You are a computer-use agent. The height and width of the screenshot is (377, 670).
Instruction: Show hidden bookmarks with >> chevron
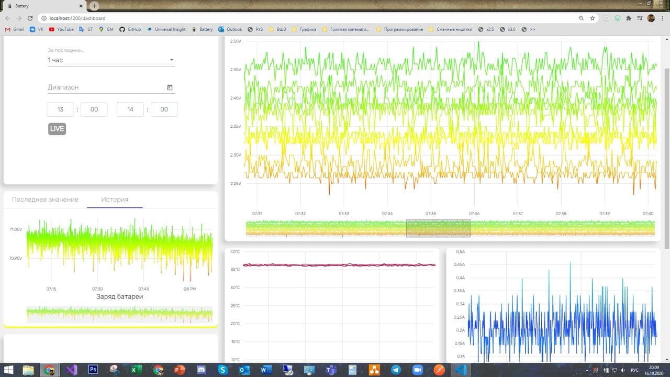(x=528, y=29)
